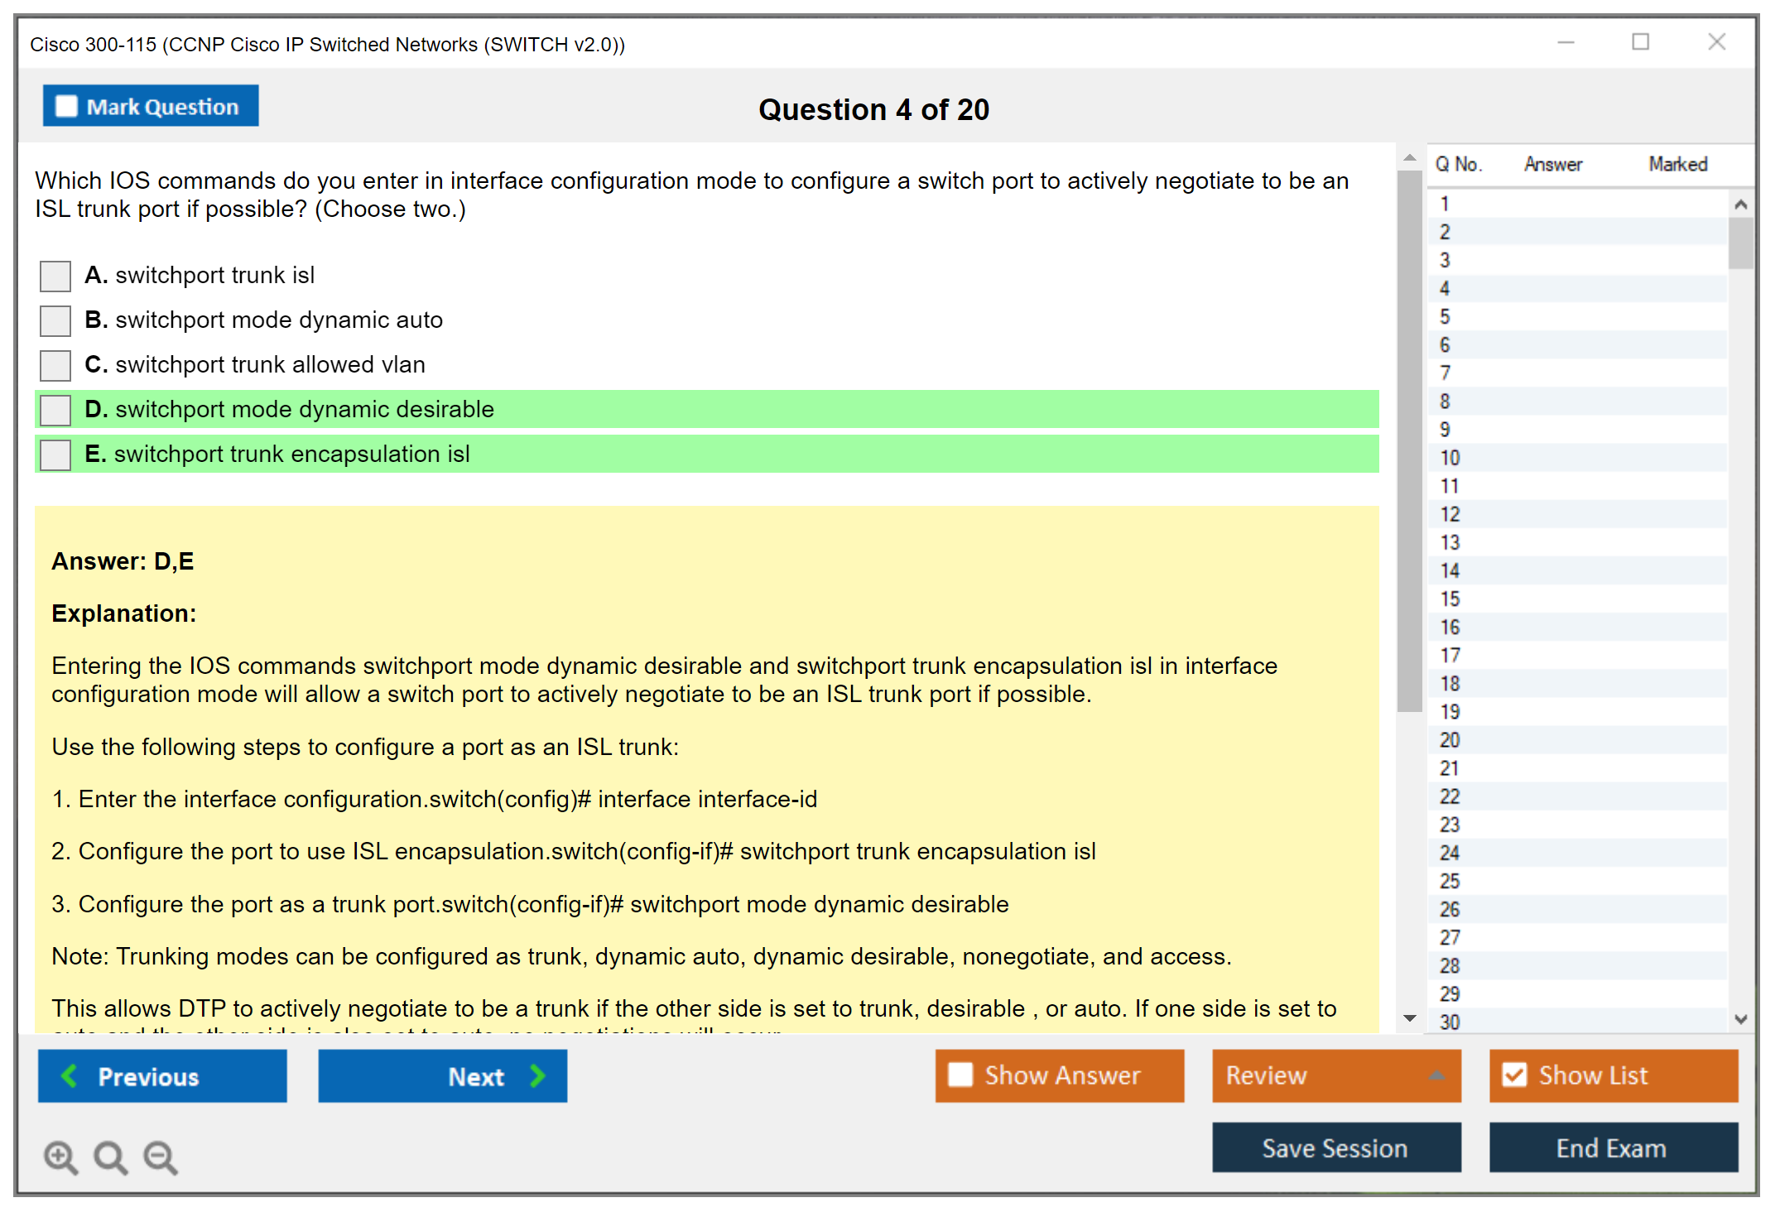This screenshot has width=1780, height=1217.
Task: Select question 10 in the list
Action: click(1450, 458)
